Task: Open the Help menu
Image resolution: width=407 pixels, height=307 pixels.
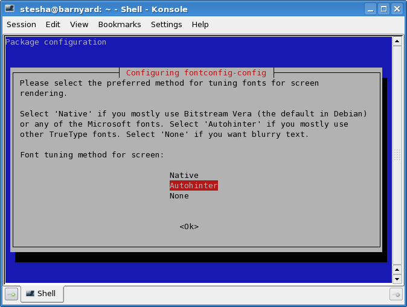Action: [200, 24]
